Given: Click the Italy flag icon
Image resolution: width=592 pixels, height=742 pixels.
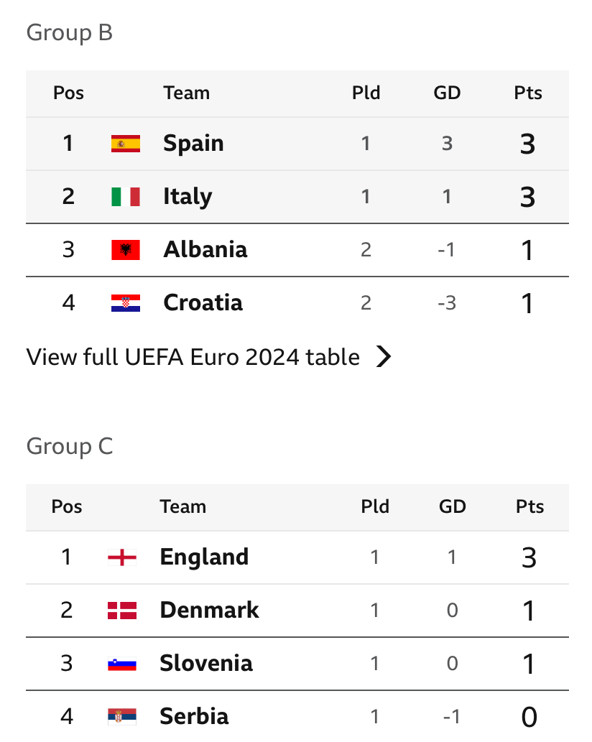Looking at the screenshot, I should coord(126,196).
